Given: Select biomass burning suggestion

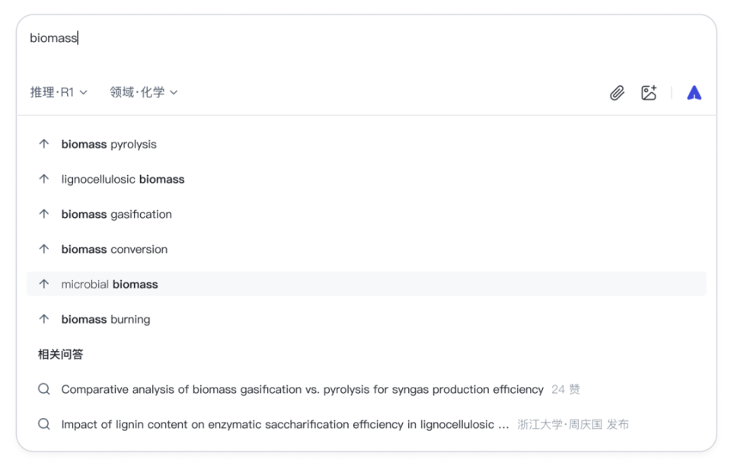Looking at the screenshot, I should (106, 319).
